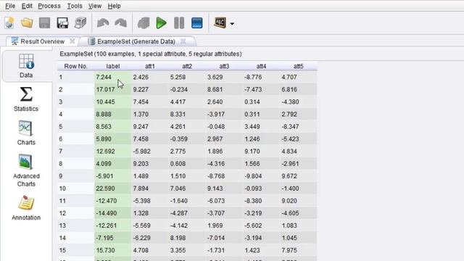464x261 pixels.
Task: Click att4 value -8.776 in row 1
Action: [x=253, y=78]
